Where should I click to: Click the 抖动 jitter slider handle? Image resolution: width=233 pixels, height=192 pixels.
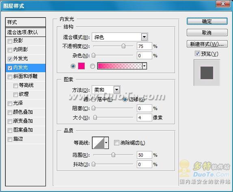point(93,164)
